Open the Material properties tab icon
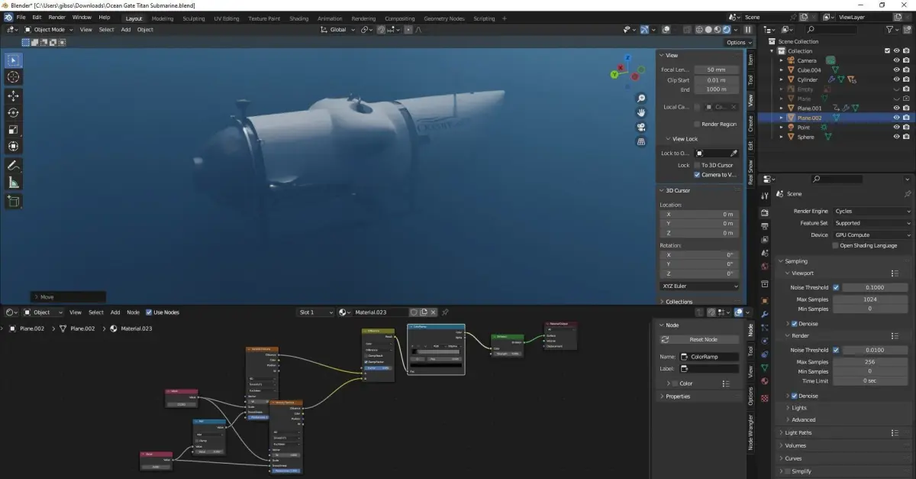 765,381
